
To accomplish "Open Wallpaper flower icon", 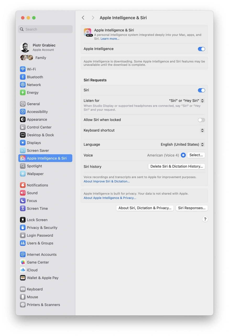I will pos(23,174).
